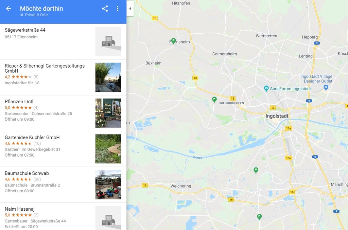Click the green saved-place marker near Friedrichshofen
Screen dimensions: 348x230
214,100
